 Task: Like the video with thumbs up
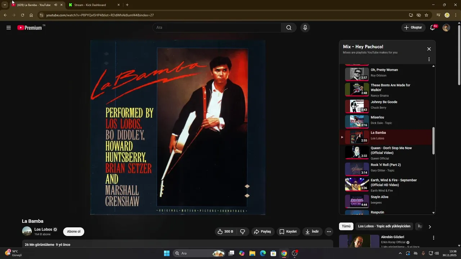coord(225,232)
